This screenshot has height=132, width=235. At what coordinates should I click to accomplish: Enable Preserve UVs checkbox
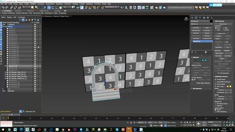click(216, 33)
